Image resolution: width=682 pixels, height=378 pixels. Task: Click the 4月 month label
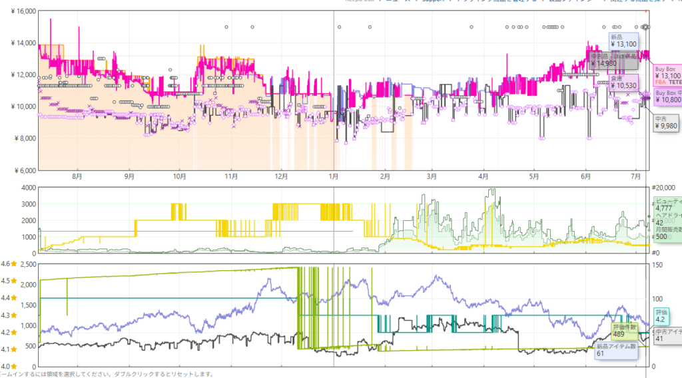(x=484, y=176)
